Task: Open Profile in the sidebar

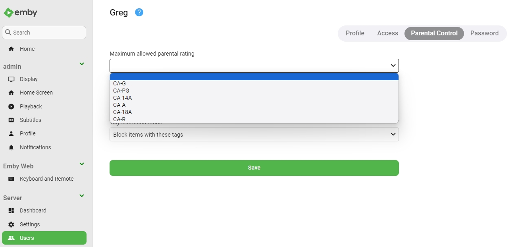Action: click(44, 133)
